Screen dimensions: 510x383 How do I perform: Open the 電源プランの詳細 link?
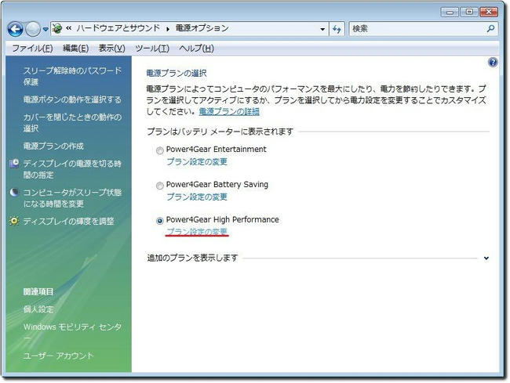[x=229, y=112]
